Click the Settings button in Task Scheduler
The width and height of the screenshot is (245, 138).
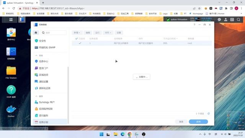pos(119,33)
